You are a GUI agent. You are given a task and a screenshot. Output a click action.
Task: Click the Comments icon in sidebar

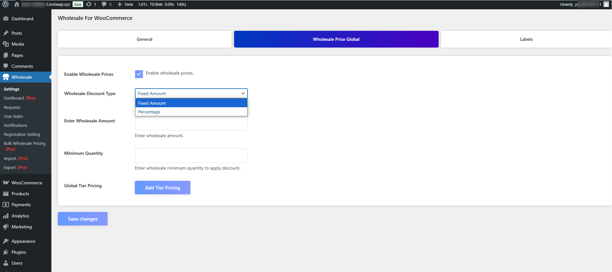[x=6, y=66]
